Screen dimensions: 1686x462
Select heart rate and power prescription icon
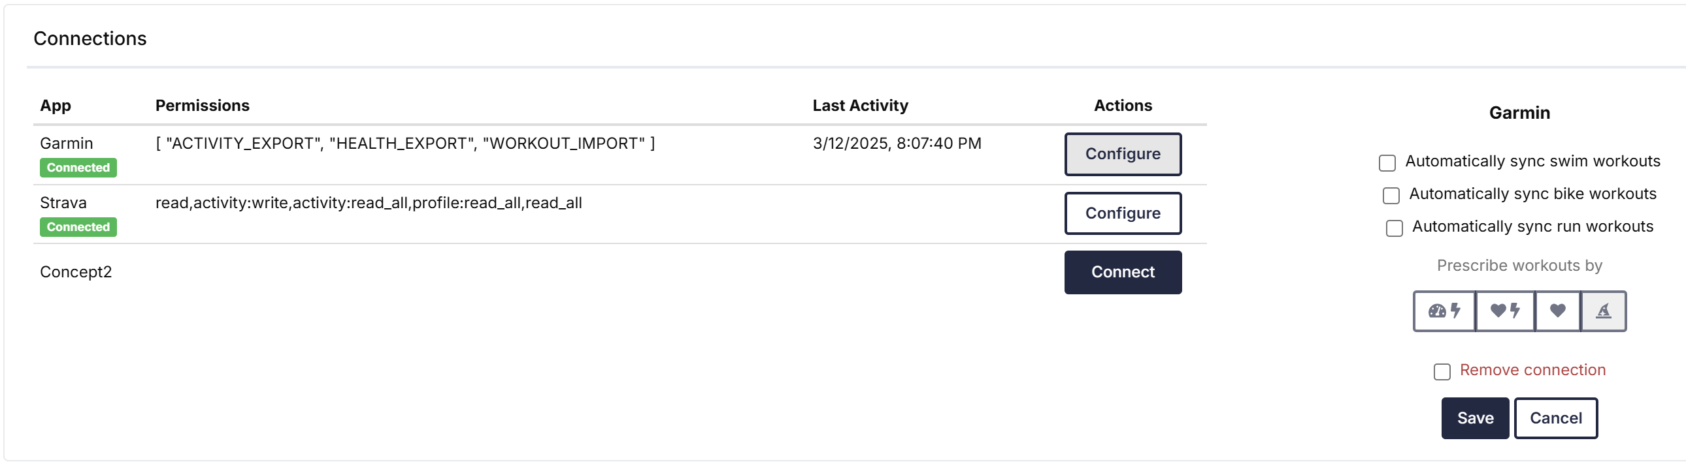(1505, 311)
